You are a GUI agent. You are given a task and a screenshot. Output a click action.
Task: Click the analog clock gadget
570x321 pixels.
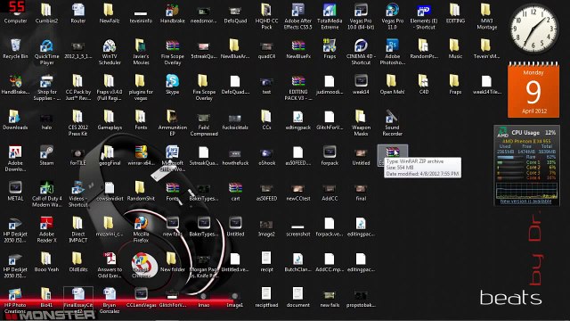533,29
